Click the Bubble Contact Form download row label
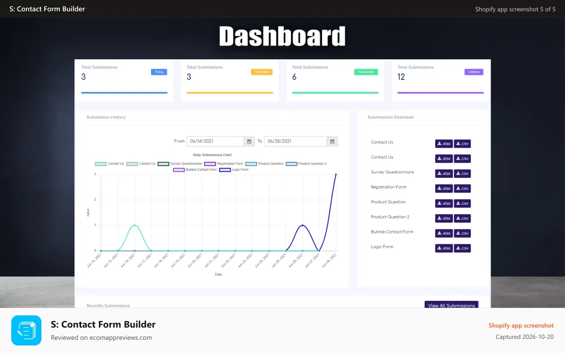Image resolution: width=565 pixels, height=353 pixels. click(x=392, y=232)
